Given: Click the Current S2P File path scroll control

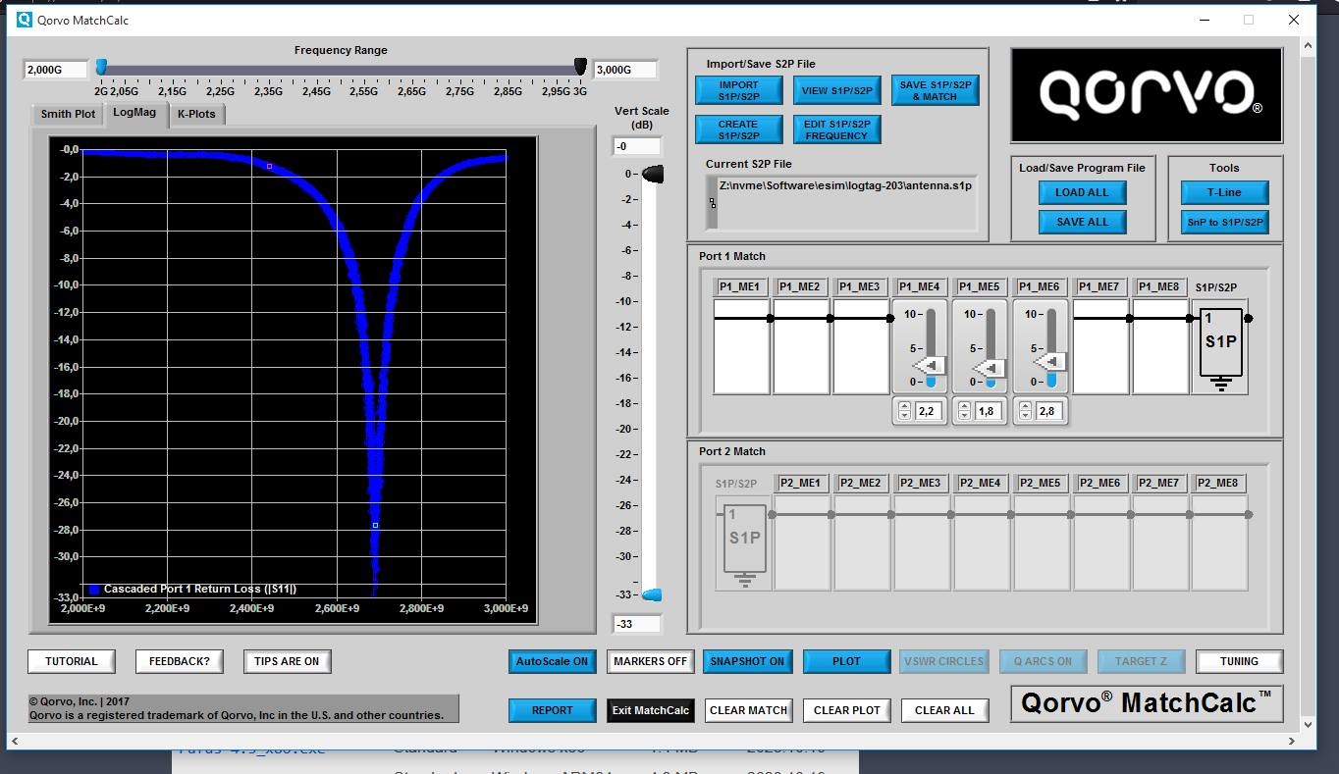Looking at the screenshot, I should (712, 203).
